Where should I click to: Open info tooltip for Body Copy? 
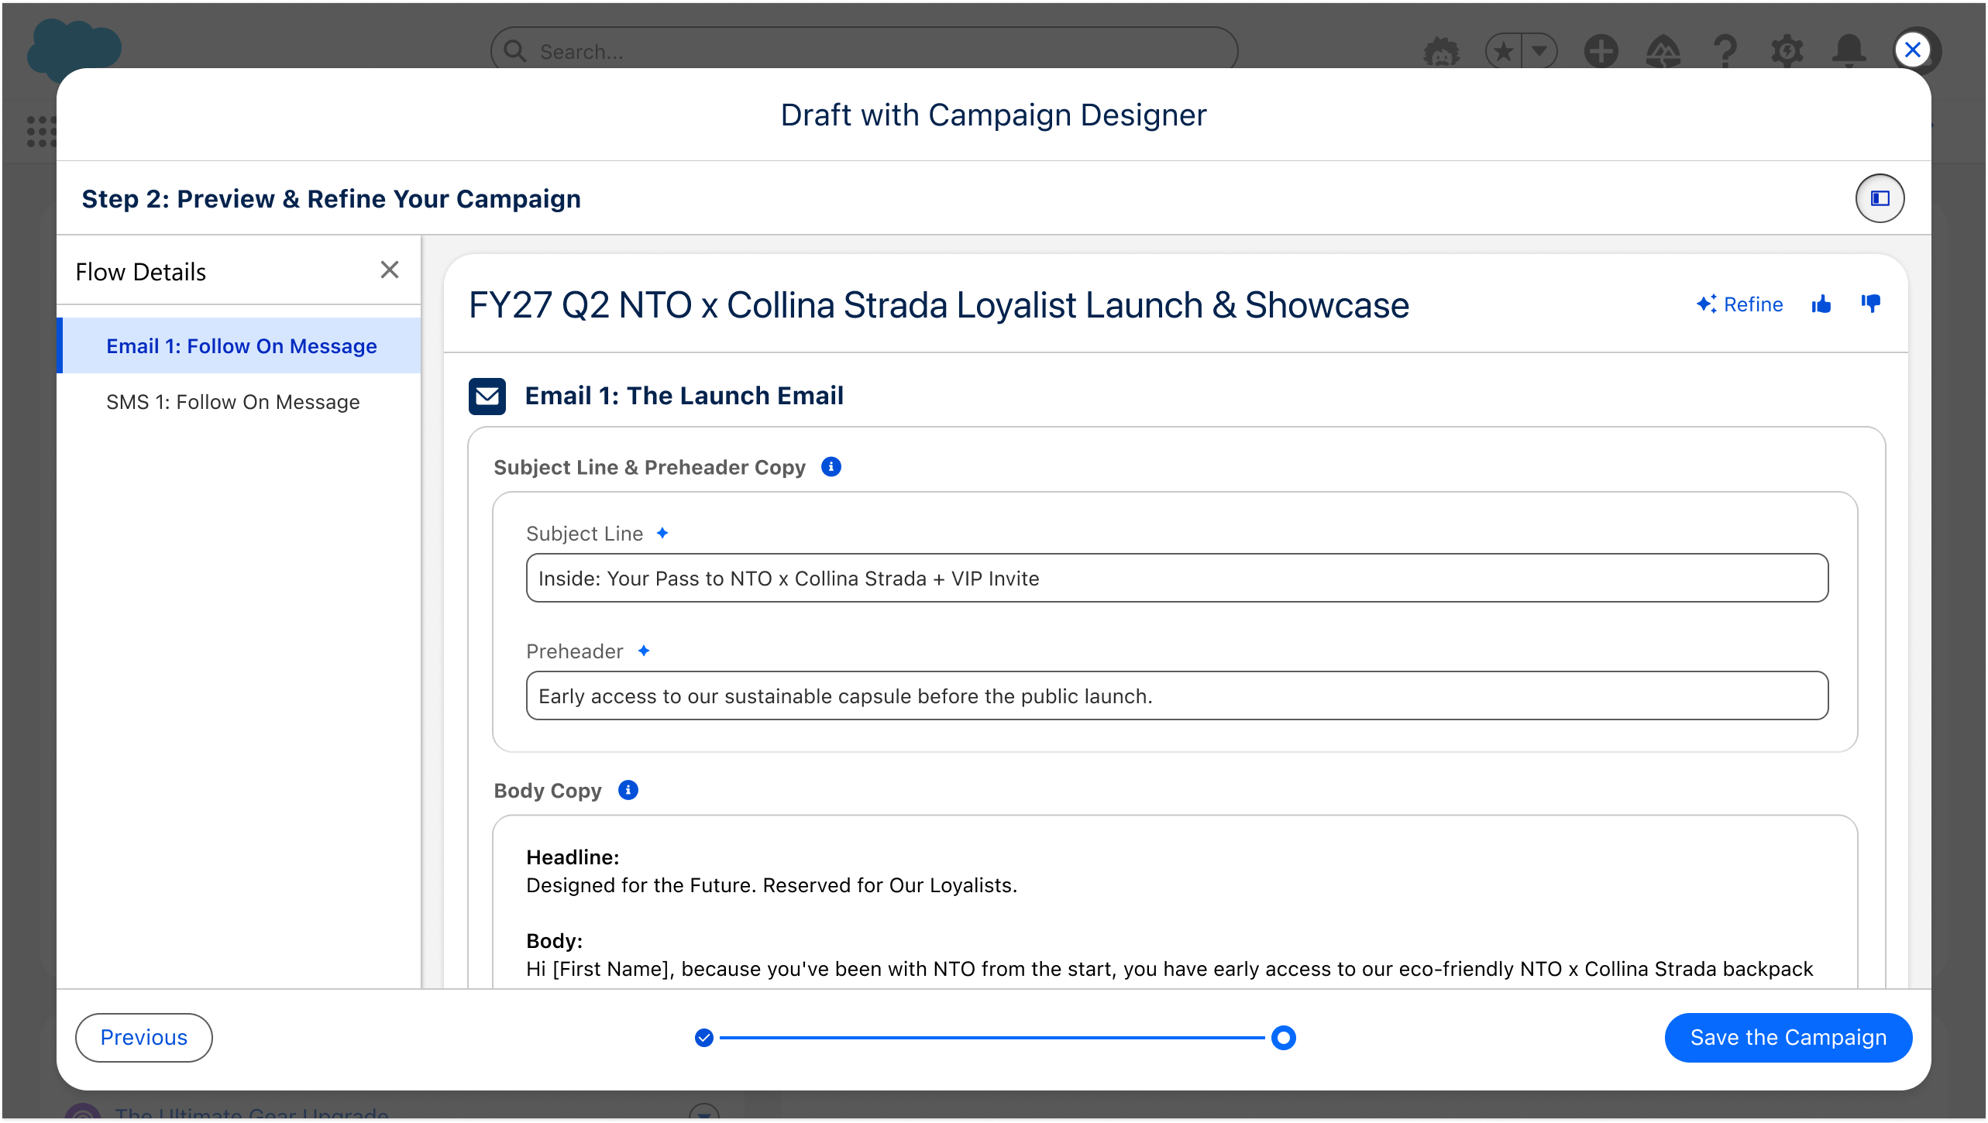pyautogui.click(x=628, y=790)
